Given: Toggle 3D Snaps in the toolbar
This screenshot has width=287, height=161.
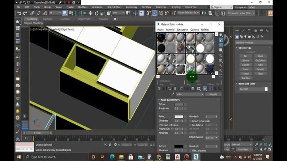Looking at the screenshot, I should coord(148,13).
